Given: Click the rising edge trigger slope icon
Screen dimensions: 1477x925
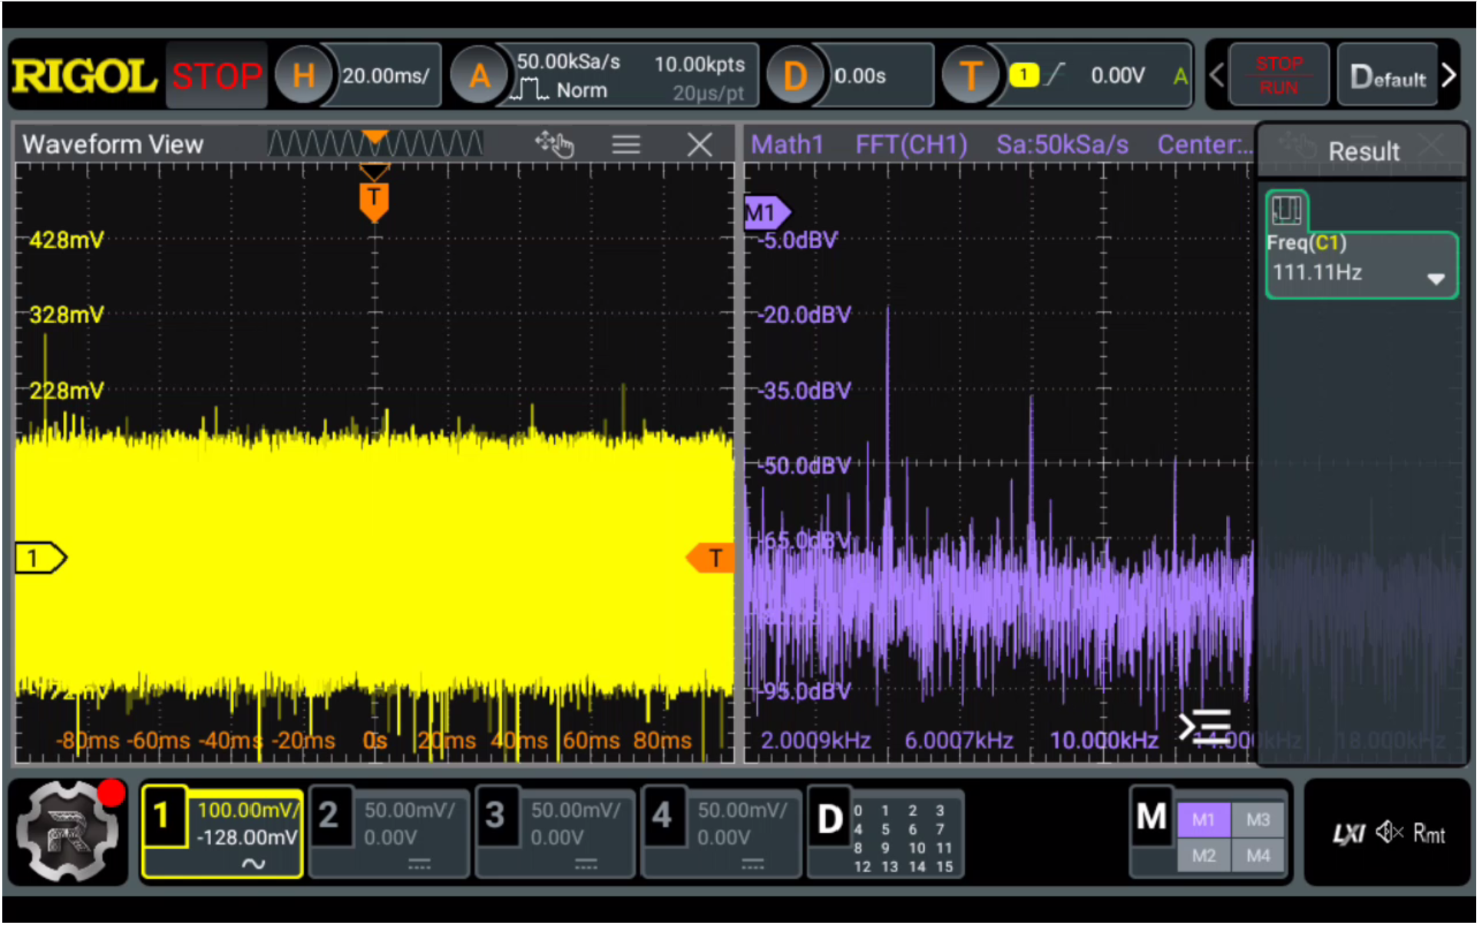Looking at the screenshot, I should [1056, 74].
